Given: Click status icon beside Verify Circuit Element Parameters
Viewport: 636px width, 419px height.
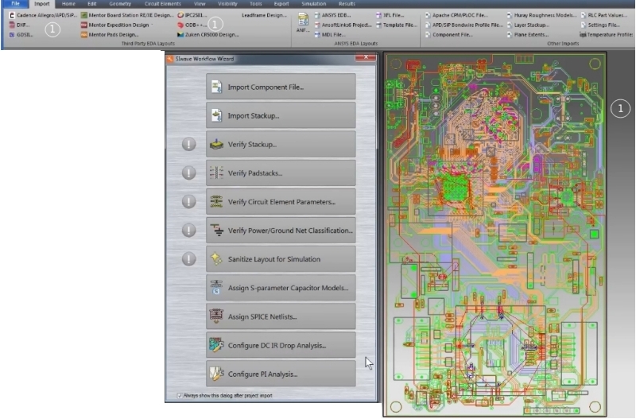Looking at the screenshot, I should 188,201.
